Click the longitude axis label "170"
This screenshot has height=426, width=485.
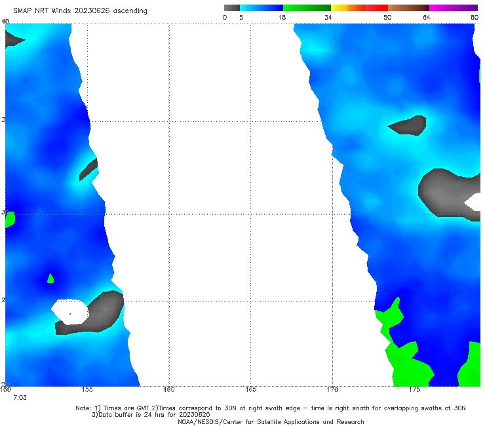click(332, 389)
